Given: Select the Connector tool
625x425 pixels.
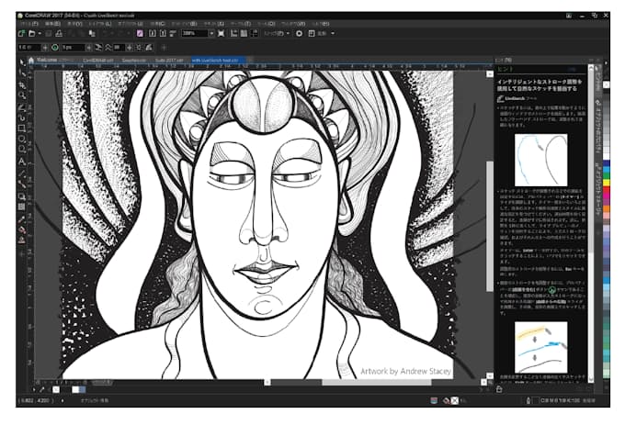Looking at the screenshot, I should [x=22, y=185].
